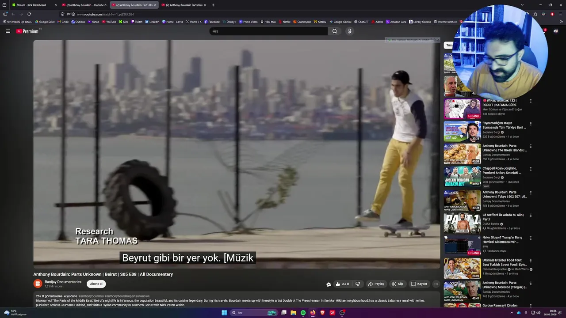The width and height of the screenshot is (566, 318).
Task: Click the YouTube Premium logo
Action: click(28, 31)
